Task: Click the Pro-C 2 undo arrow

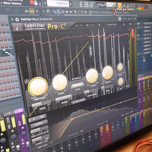Action: coord(77,25)
